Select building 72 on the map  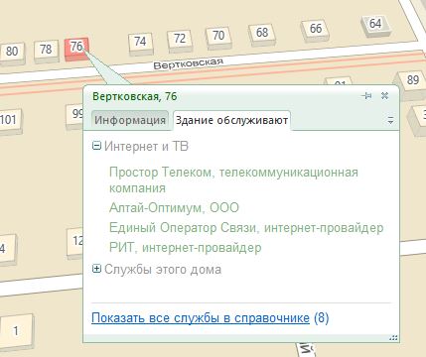pyautogui.click(x=180, y=41)
